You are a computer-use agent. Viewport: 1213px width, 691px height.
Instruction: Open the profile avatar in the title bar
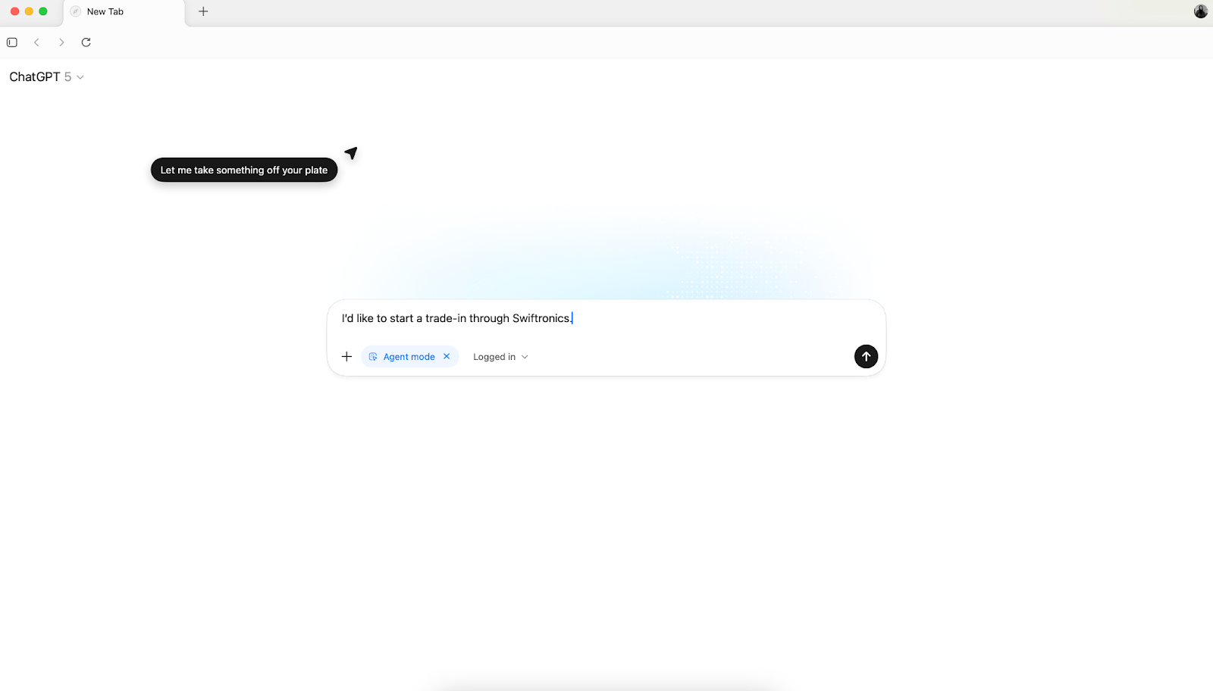pyautogui.click(x=1201, y=11)
